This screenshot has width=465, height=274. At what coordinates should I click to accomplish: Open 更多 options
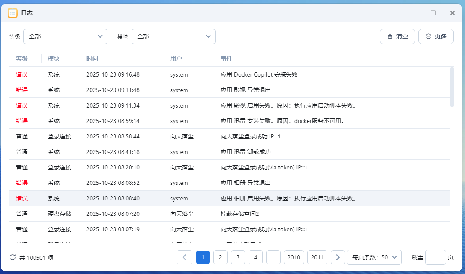point(436,36)
